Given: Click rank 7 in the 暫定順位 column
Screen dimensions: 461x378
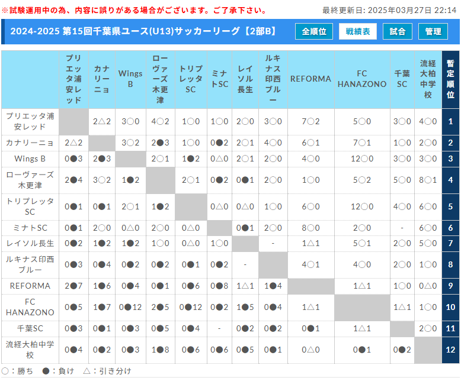Looking at the screenshot, I should tap(451, 244).
